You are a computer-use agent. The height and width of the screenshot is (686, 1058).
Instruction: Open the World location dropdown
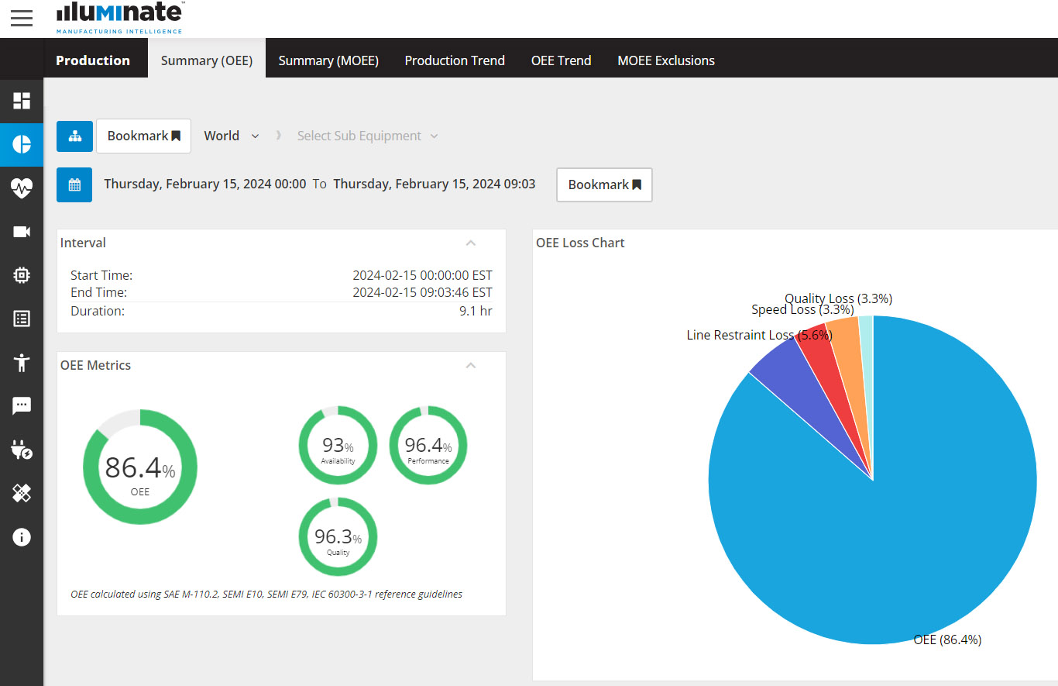coord(231,136)
